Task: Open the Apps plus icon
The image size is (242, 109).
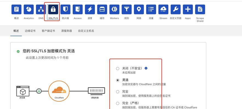Action: point(188,9)
